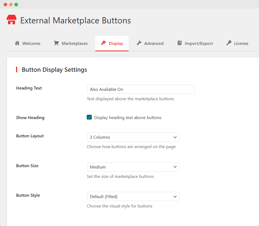The height and width of the screenshot is (226, 259).
Task: Open the Button Layout dropdown
Action: pyautogui.click(x=133, y=137)
